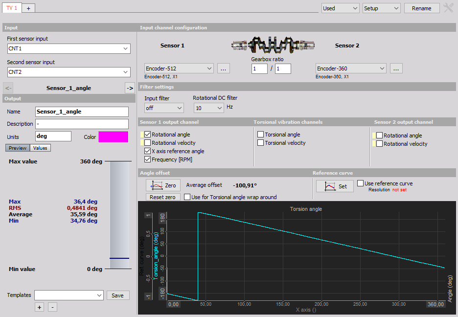Enable Torsional angle checkbox
Viewport: 458px width, 317px height.
click(260, 134)
